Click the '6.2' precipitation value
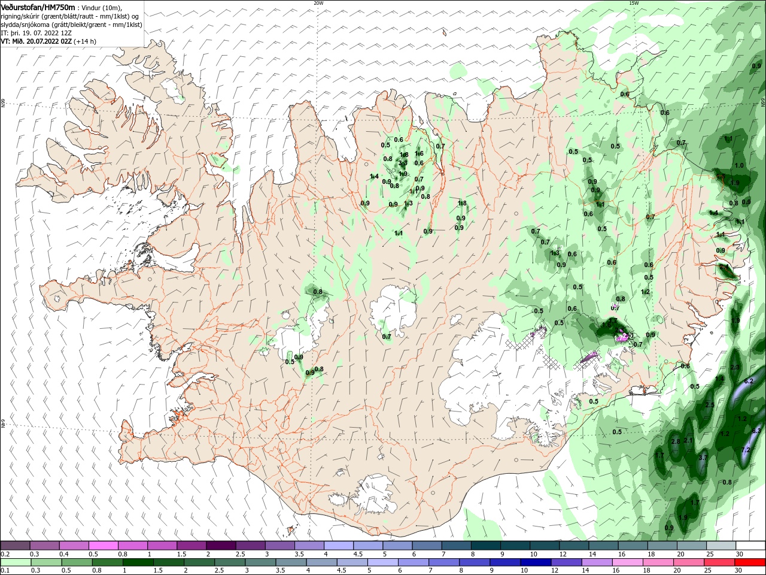The height and width of the screenshot is (575, 766). click(x=749, y=382)
